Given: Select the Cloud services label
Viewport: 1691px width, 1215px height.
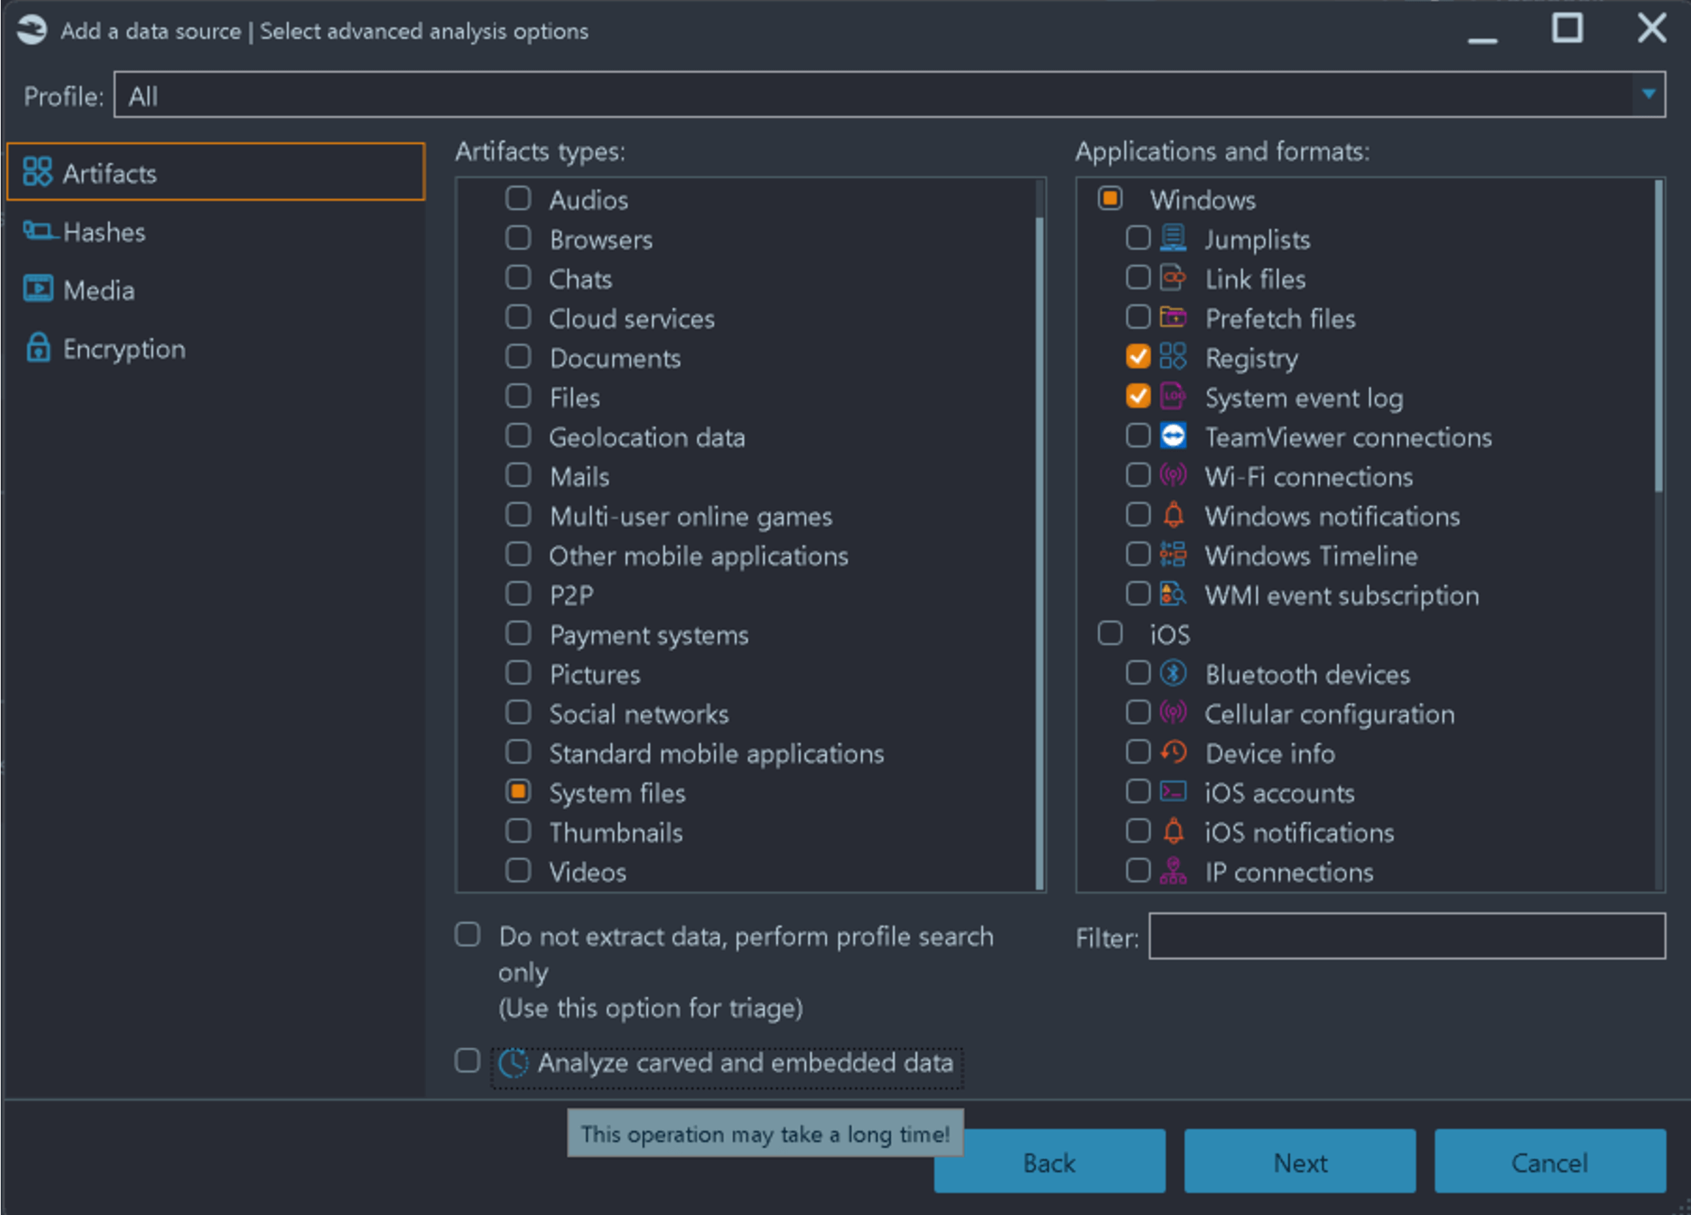Looking at the screenshot, I should click(x=632, y=318).
